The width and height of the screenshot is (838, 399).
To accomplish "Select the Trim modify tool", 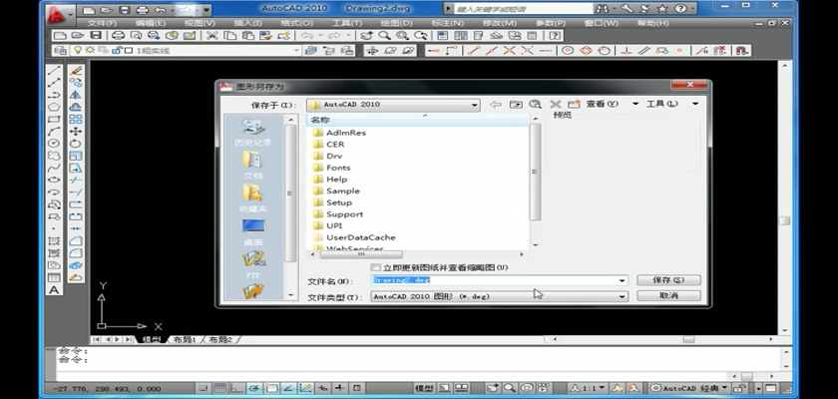I will [76, 180].
